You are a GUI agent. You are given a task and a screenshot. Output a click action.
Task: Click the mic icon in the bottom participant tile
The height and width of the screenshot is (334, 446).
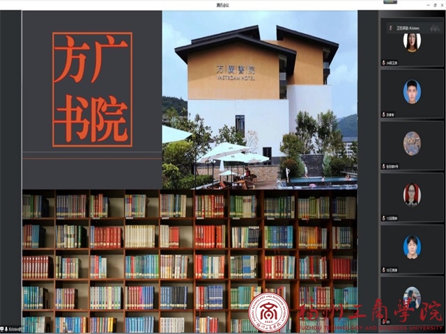[384, 321]
